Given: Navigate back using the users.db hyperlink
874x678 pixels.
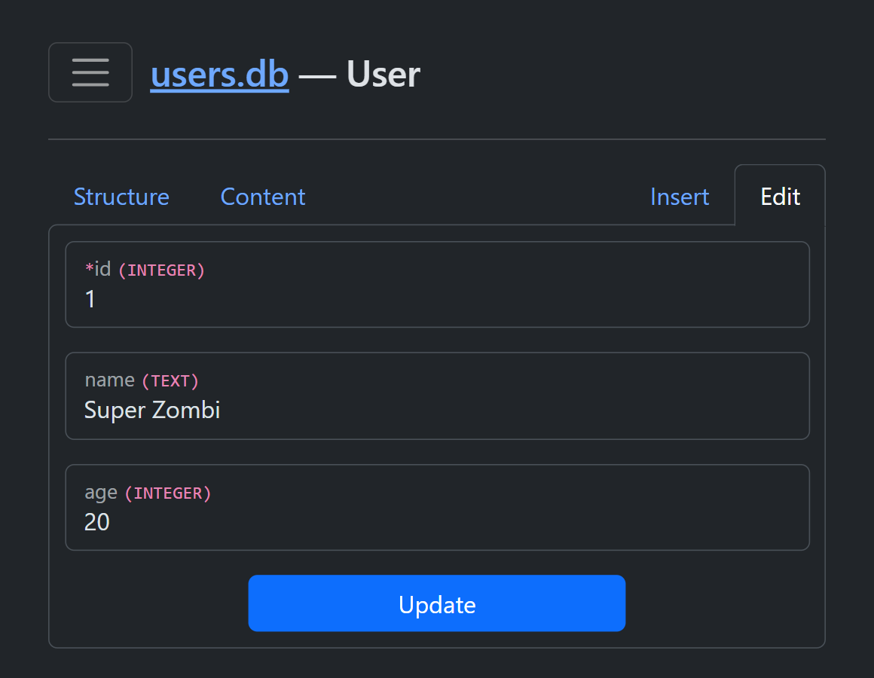Looking at the screenshot, I should click(x=218, y=73).
